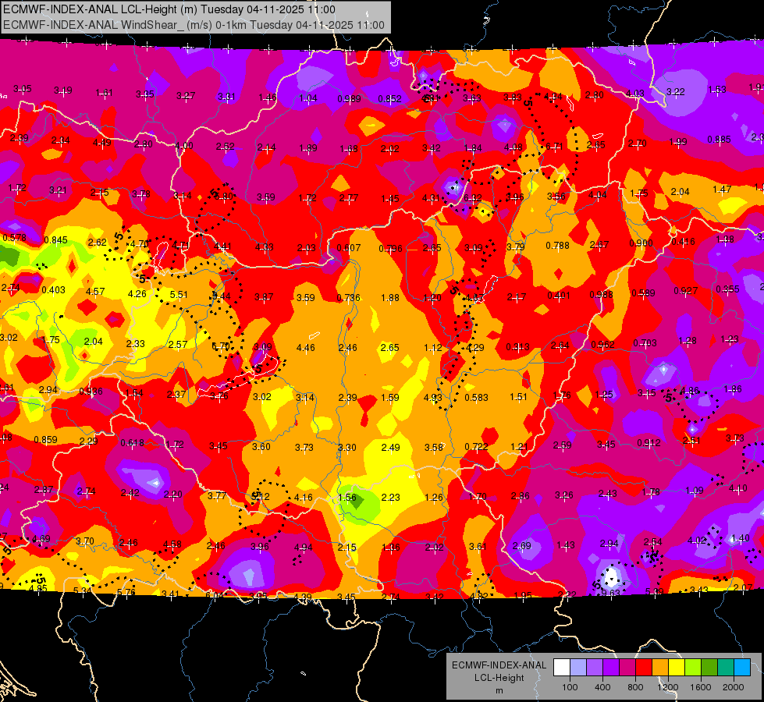The image size is (764, 702).
Task: Click the wind shear value 0.900
Action: pos(641,243)
